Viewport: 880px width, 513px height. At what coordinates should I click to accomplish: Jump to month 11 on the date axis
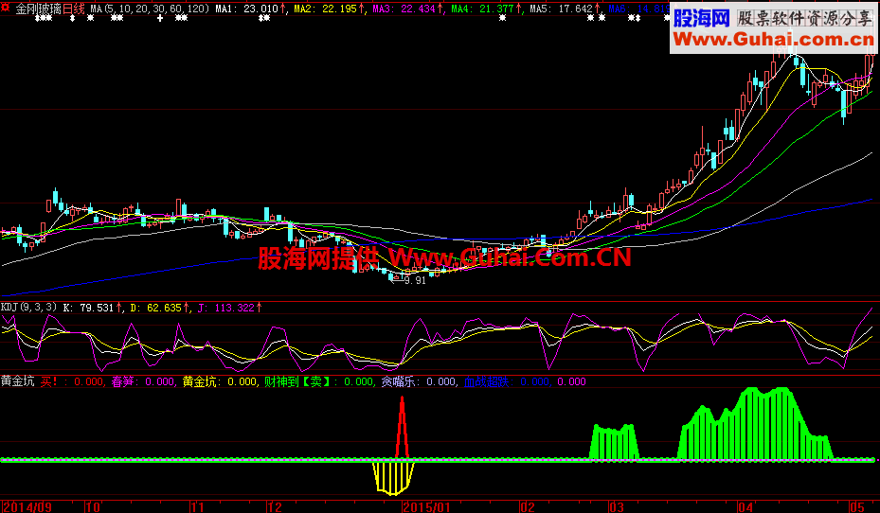click(198, 507)
